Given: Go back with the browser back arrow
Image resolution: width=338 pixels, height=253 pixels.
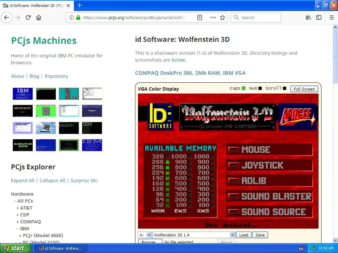Looking at the screenshot, I should 7,18.
